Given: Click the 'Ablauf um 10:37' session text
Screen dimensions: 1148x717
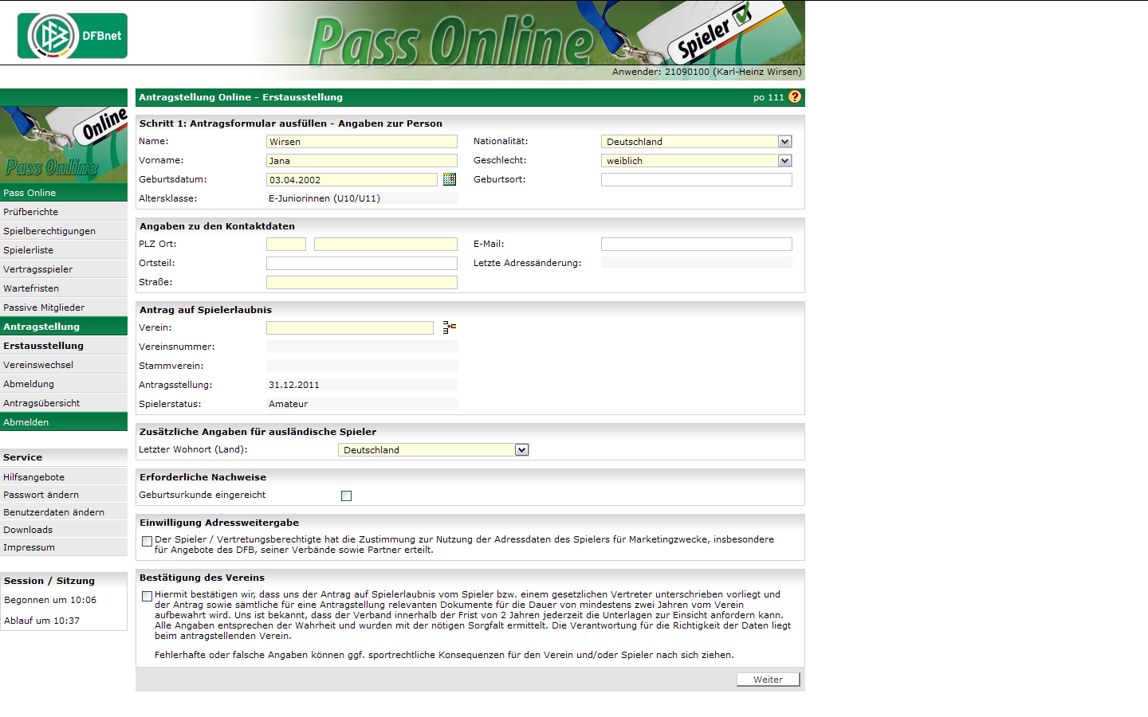Looking at the screenshot, I should coord(41,621).
